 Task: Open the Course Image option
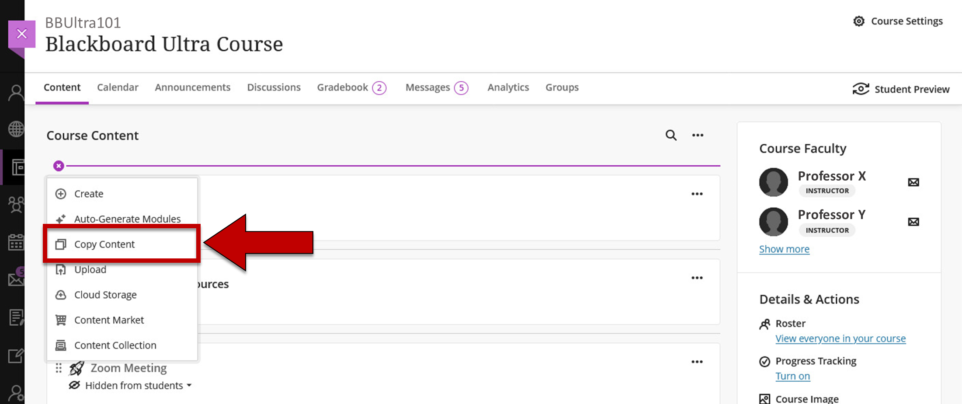[807, 398]
